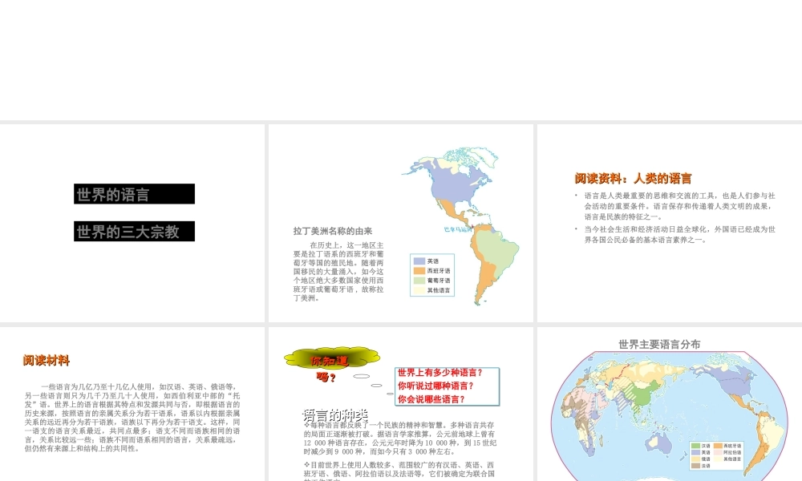Click the 巴拿马运河 label on the map
Screen dimensions: 802x481
tap(458, 229)
